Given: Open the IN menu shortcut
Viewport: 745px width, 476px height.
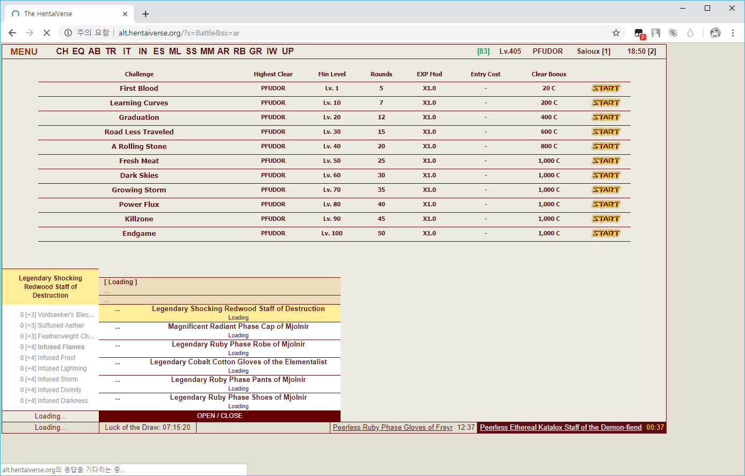Looking at the screenshot, I should click(x=142, y=51).
